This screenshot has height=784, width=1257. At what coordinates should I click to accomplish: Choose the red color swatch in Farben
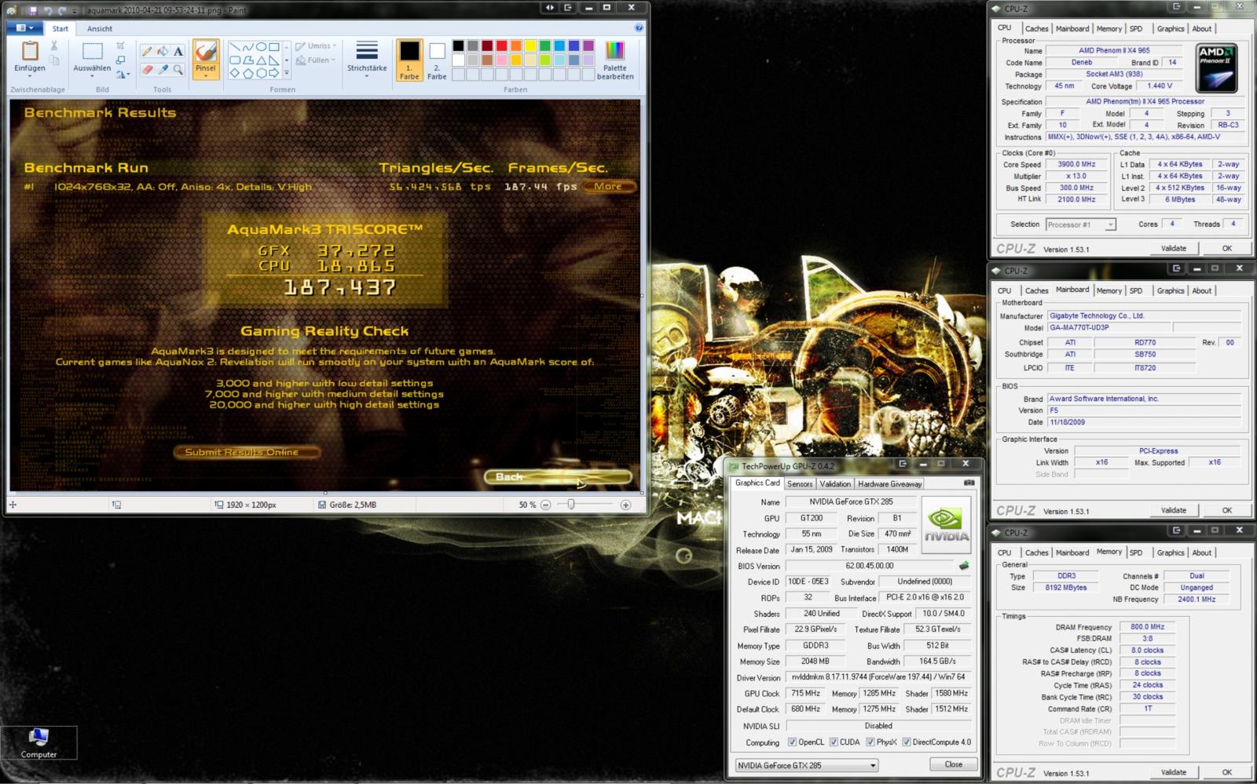(501, 46)
